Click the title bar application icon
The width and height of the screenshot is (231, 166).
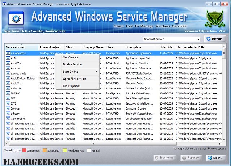pos(4,4)
